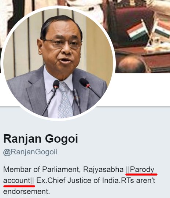Click the patterned tie in profile photo

point(64,100)
